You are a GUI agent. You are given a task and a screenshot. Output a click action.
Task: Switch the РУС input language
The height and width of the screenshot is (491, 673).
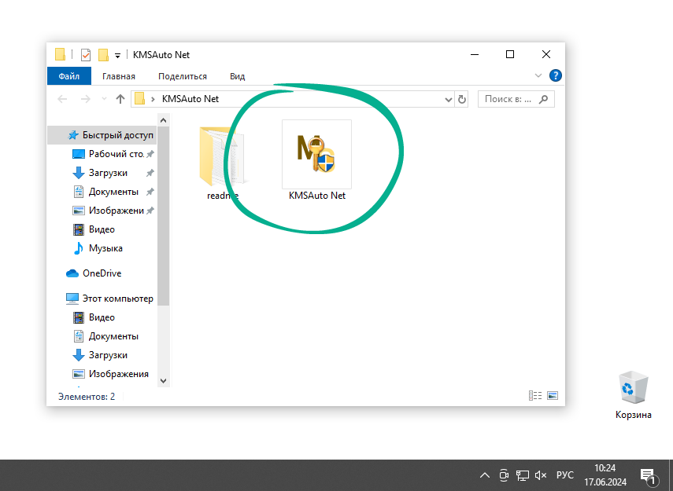click(x=565, y=475)
